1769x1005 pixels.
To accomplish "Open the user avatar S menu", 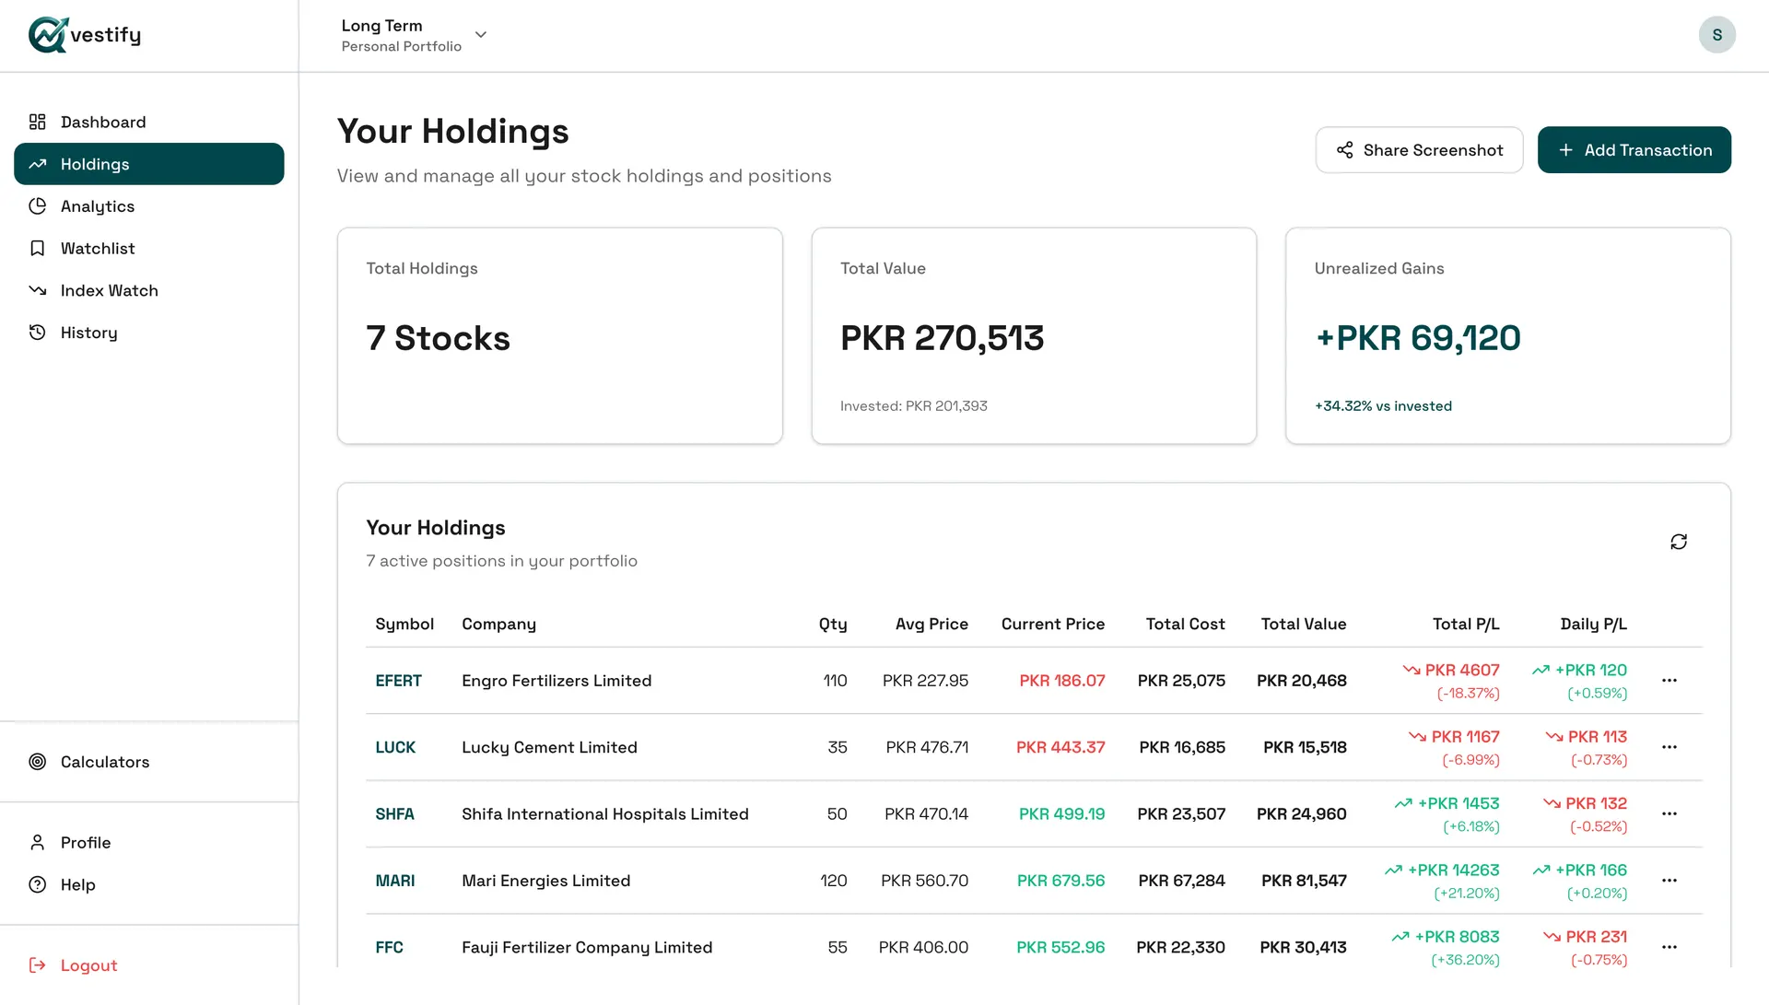I will pos(1717,35).
